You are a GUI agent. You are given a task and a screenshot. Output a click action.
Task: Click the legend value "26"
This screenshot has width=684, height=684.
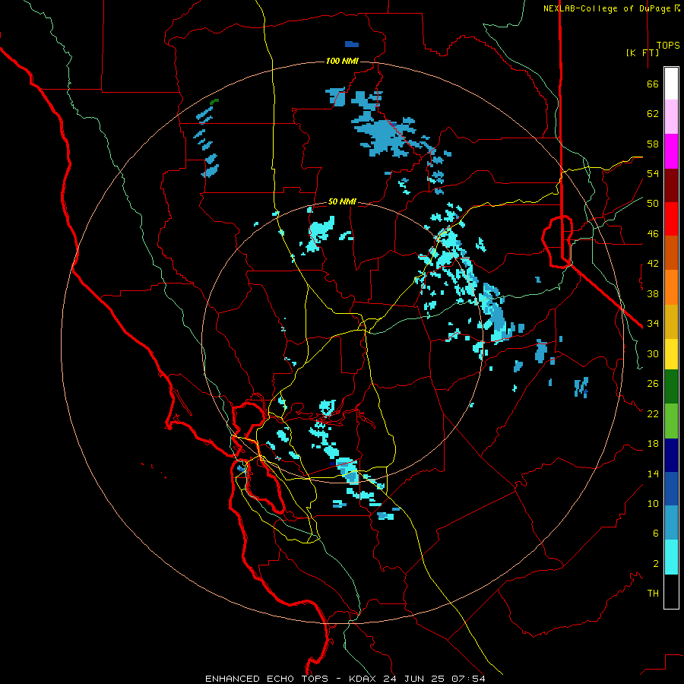(x=653, y=384)
